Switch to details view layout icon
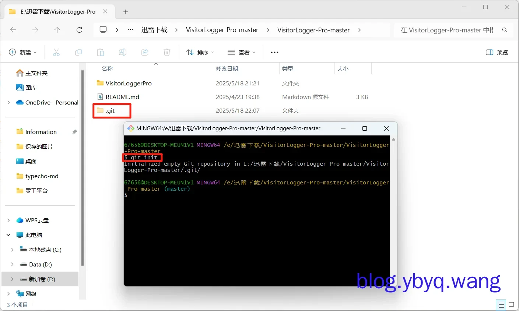 click(x=501, y=305)
